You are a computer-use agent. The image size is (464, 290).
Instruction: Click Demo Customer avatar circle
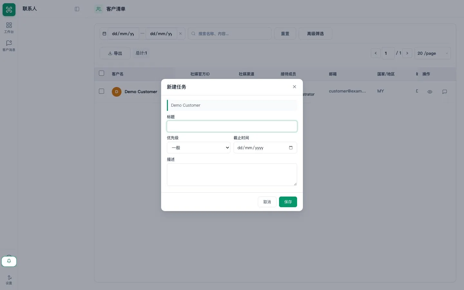[117, 92]
